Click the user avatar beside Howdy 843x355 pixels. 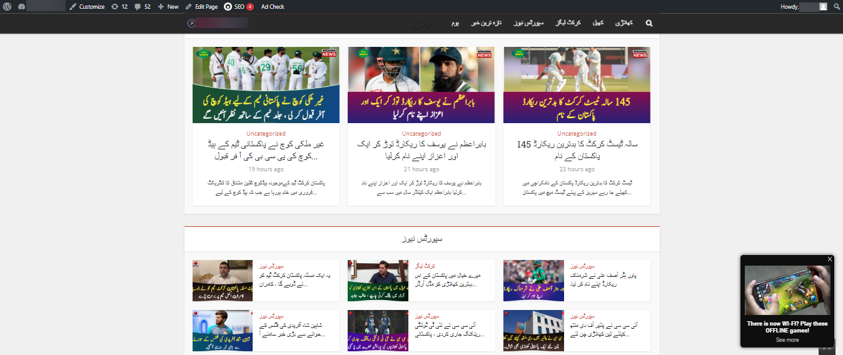823,6
